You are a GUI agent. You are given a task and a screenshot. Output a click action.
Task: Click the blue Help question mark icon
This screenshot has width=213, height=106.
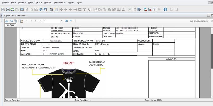[165, 10]
